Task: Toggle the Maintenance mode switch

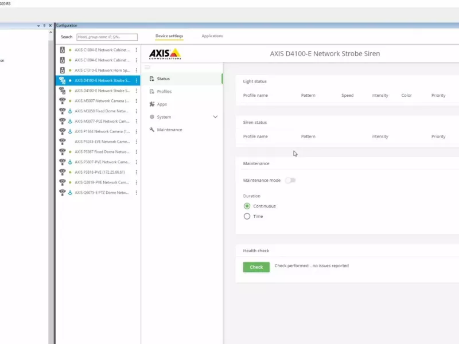Action: point(290,180)
